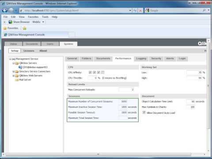Click the Directory Service Connectors folder icon
This screenshot has height=159, width=212.
tap(17, 72)
